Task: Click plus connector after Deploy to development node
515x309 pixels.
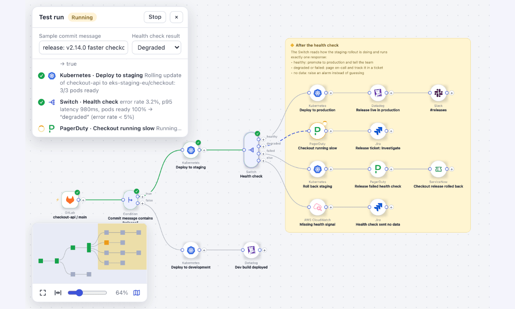Action: [204, 250]
